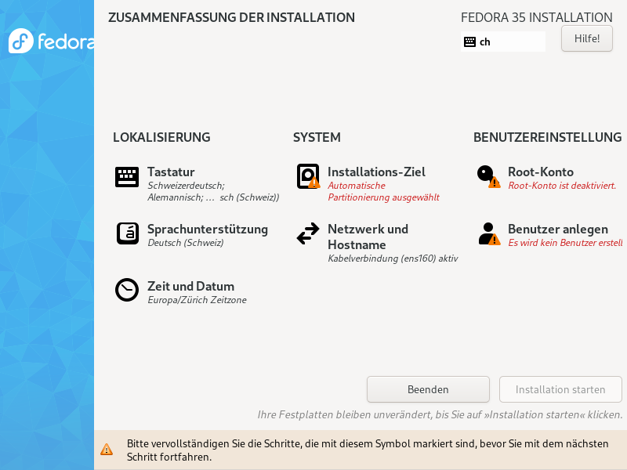Open the Benutzer anlegen person icon
The height and width of the screenshot is (470, 627).
(x=489, y=233)
